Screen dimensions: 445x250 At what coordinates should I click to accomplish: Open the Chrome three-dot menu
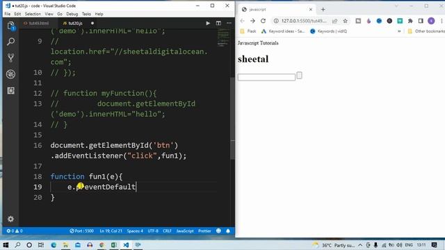(x=442, y=21)
